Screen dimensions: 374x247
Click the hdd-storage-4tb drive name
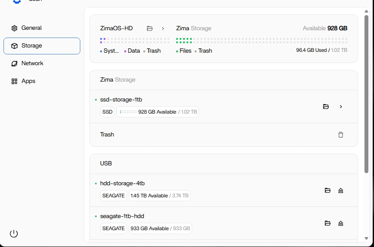(x=122, y=184)
